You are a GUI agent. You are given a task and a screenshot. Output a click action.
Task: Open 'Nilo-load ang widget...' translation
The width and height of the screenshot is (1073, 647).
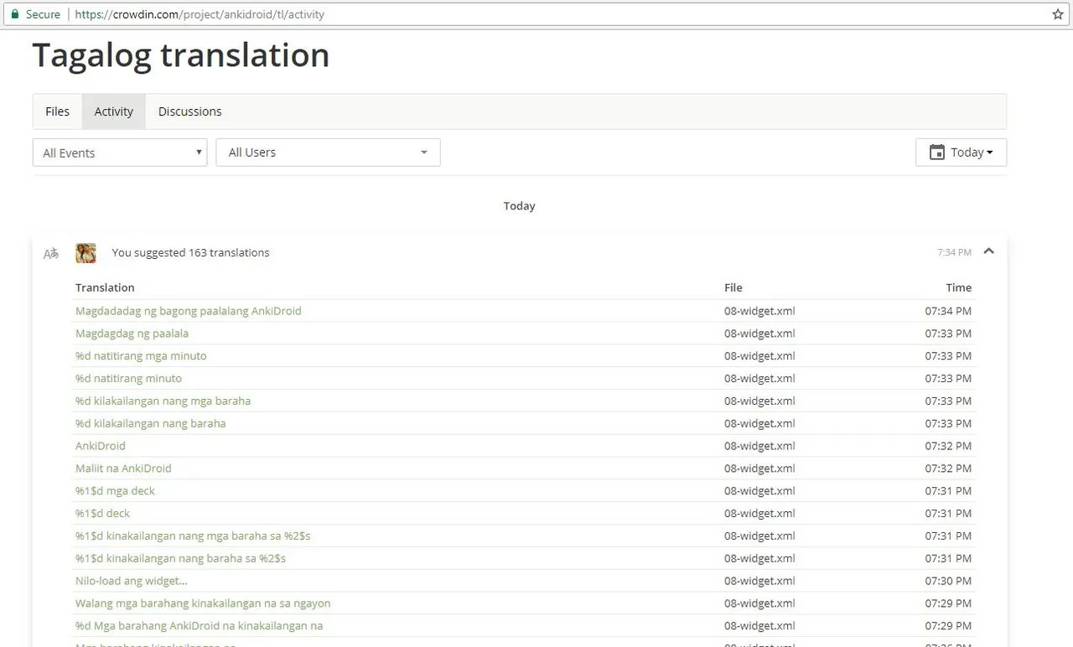[132, 581]
